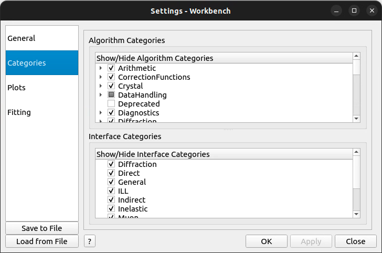The width and height of the screenshot is (382, 253).
Task: Click the algorithm categories vertical scrollbar
Action: pos(356,94)
